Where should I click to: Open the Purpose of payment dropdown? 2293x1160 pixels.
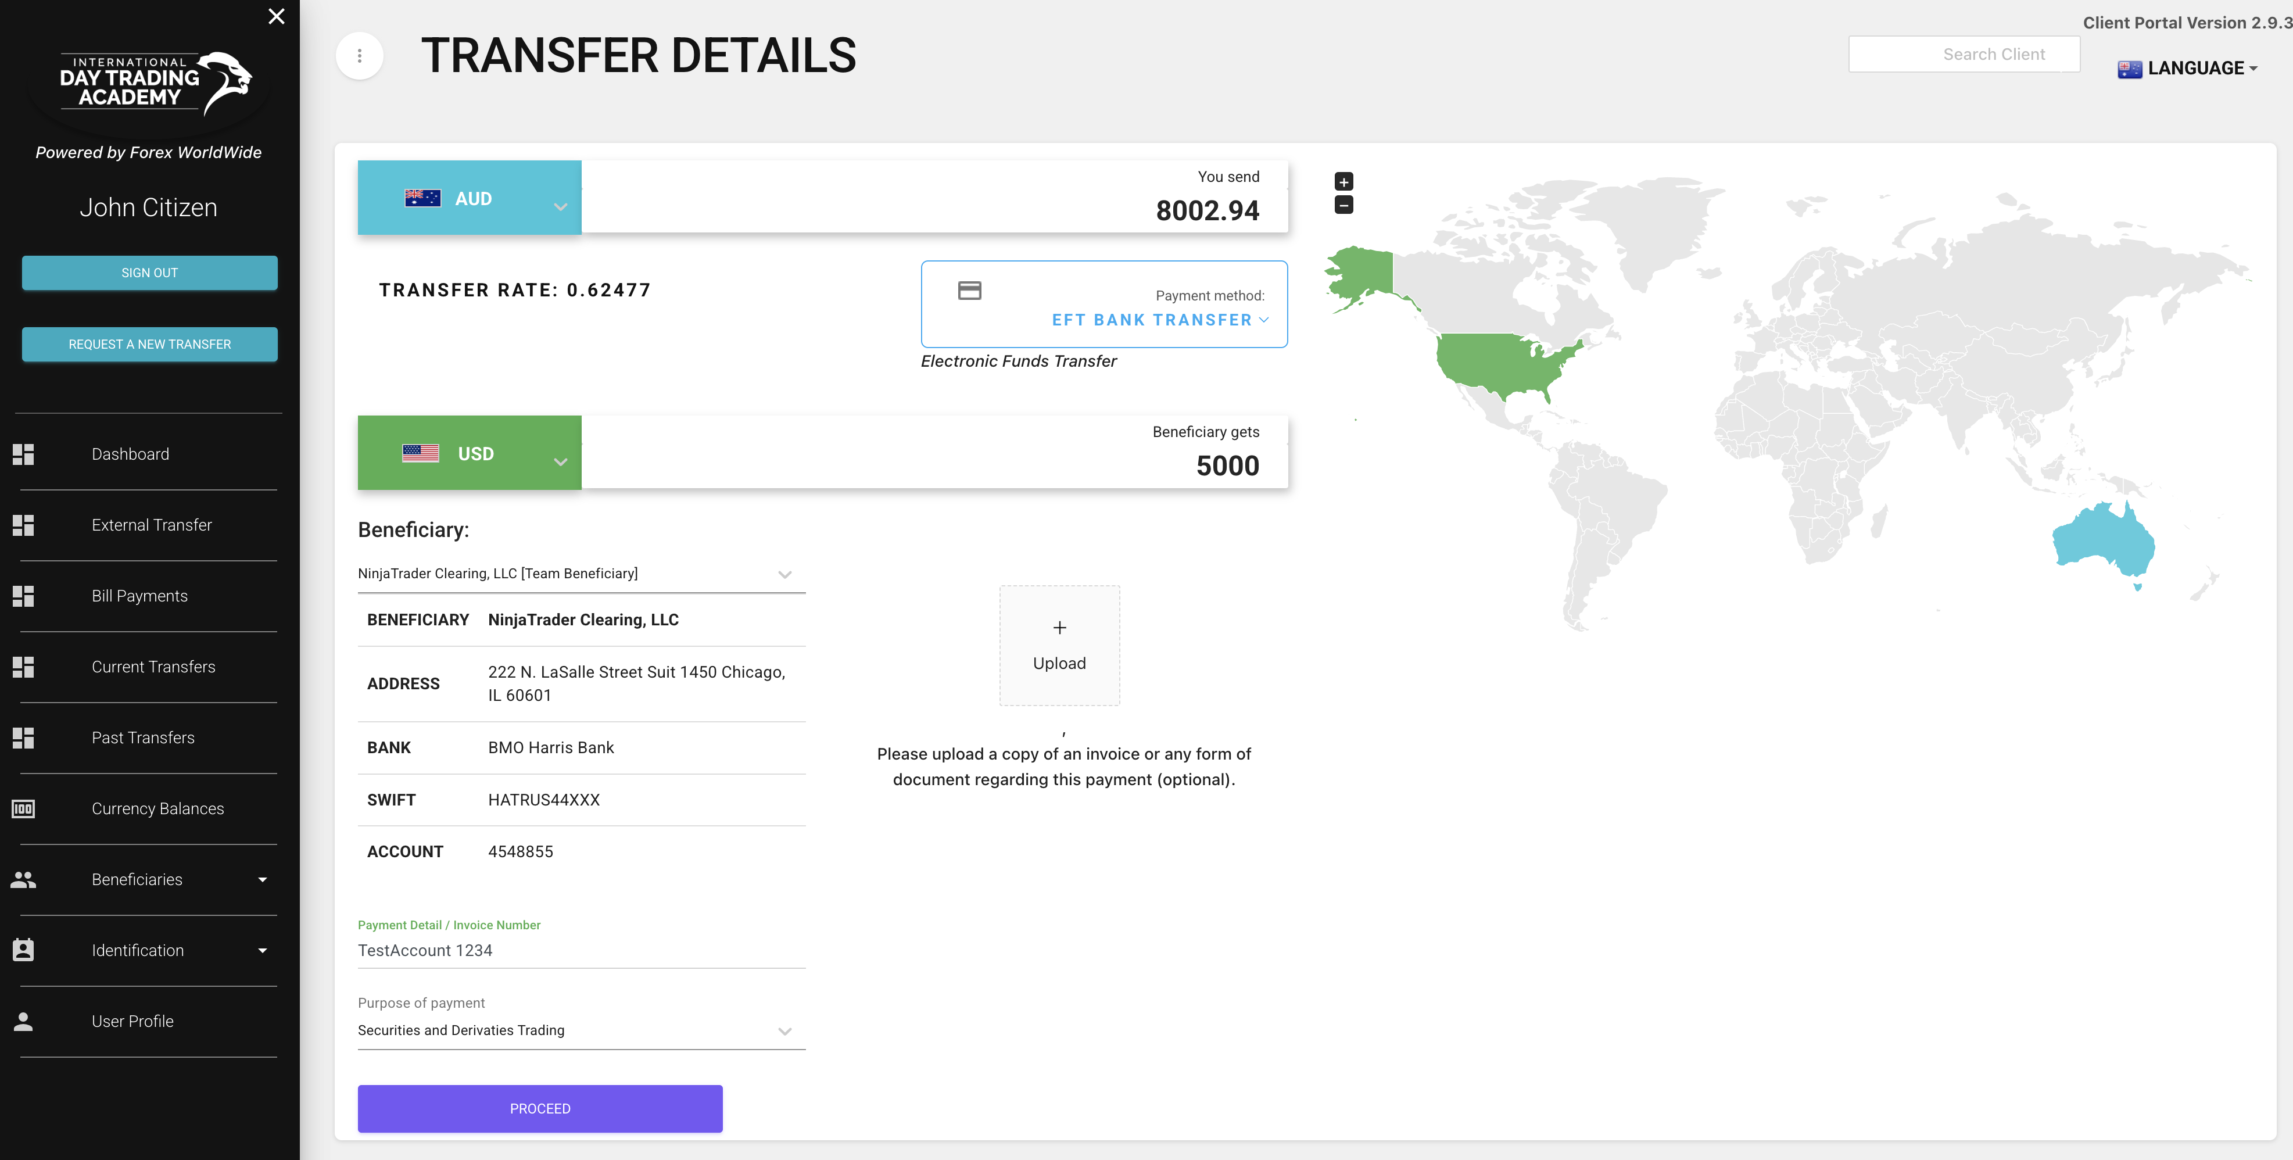pyautogui.click(x=581, y=1030)
